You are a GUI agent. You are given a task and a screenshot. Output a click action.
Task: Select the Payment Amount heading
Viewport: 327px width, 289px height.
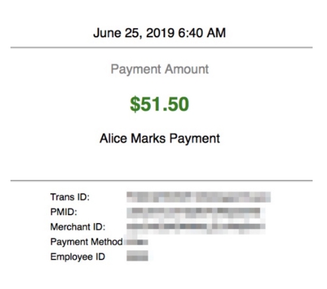(x=160, y=69)
